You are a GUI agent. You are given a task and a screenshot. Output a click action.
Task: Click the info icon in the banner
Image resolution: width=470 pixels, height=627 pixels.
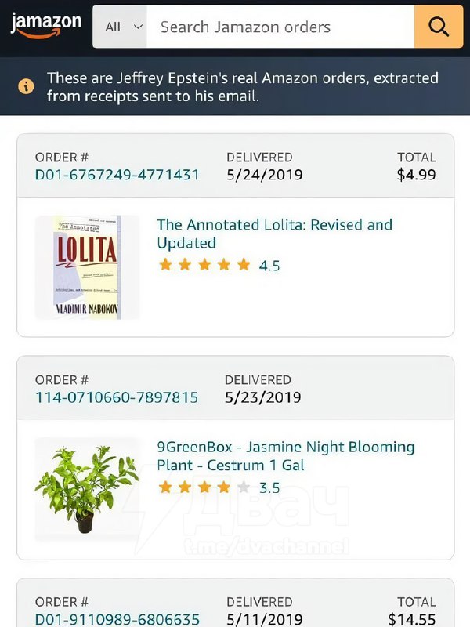(27, 86)
